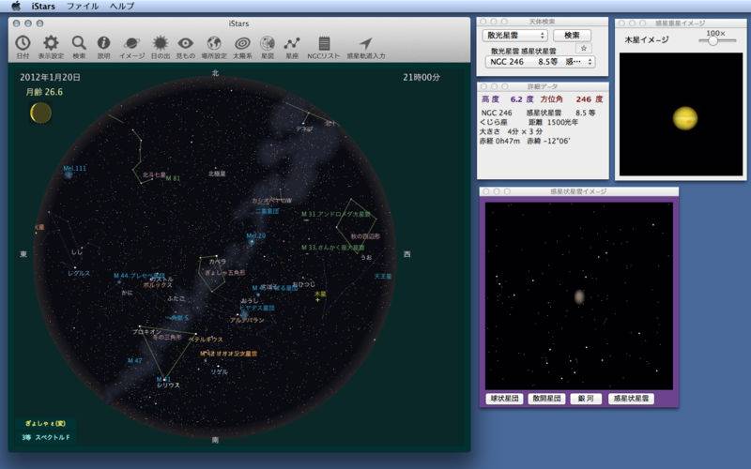The image size is (751, 469).
Task: Click the 惑星状星雲 button
Action: (x=631, y=398)
